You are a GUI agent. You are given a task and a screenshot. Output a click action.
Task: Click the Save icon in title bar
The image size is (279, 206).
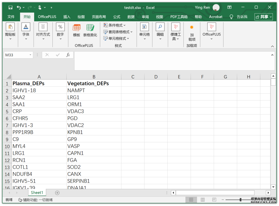[11, 8]
